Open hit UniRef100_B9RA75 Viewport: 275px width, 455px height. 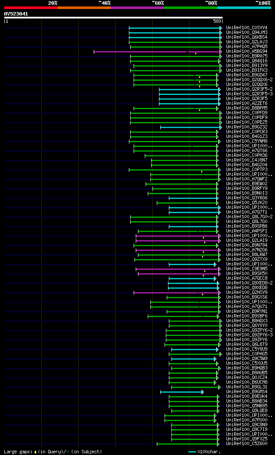click(x=247, y=56)
